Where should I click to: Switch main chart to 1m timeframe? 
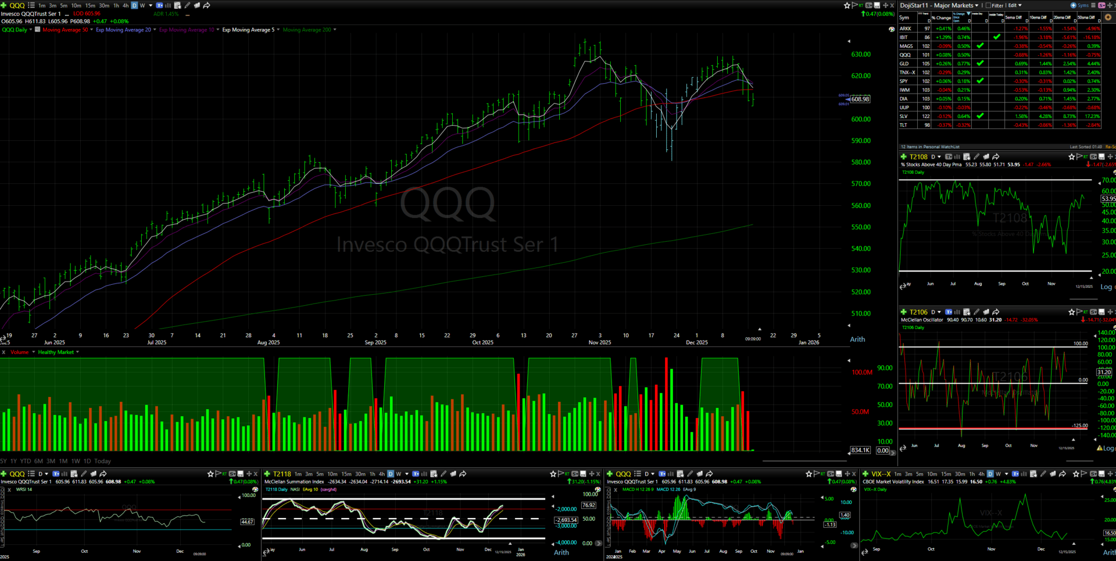[42, 5]
